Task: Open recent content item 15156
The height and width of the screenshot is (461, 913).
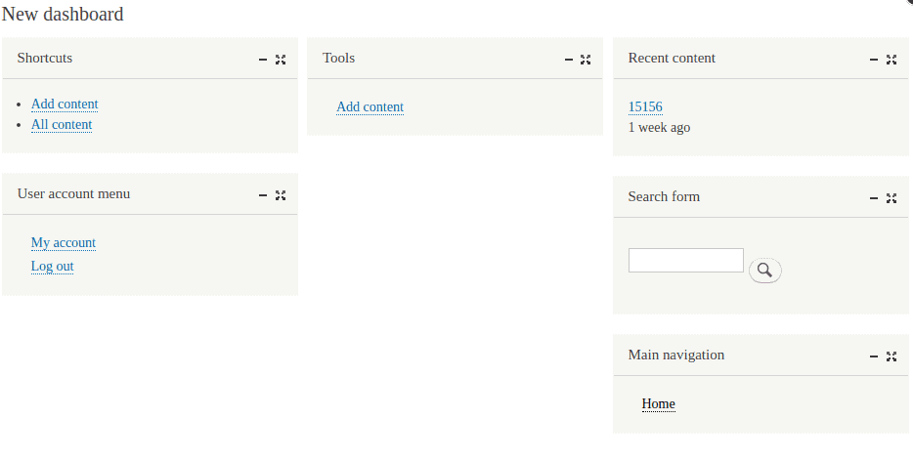Action: [645, 107]
